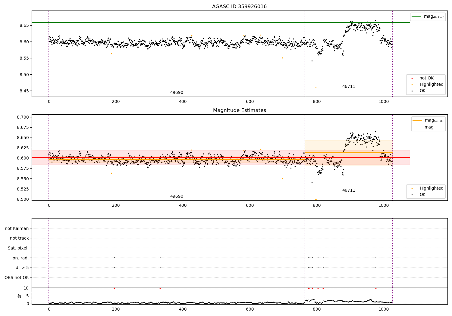Viewport: 452px width, 316px height.
Task: Click the 8.500 tick label in middle plot
Action: 23,199
